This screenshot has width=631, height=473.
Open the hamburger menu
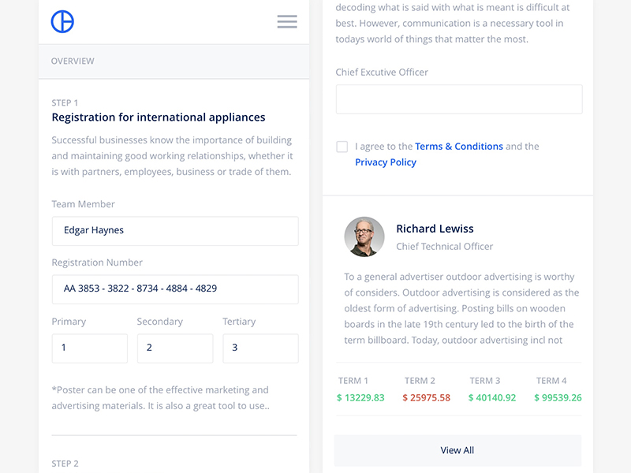point(287,22)
